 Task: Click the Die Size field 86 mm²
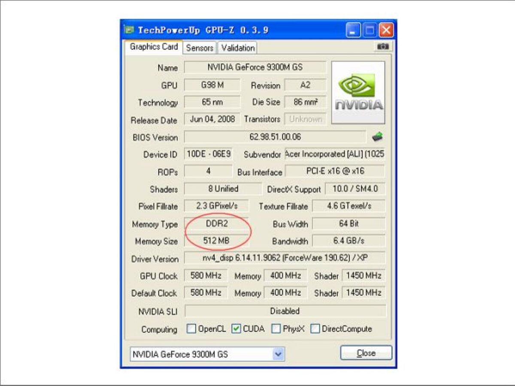(x=305, y=102)
